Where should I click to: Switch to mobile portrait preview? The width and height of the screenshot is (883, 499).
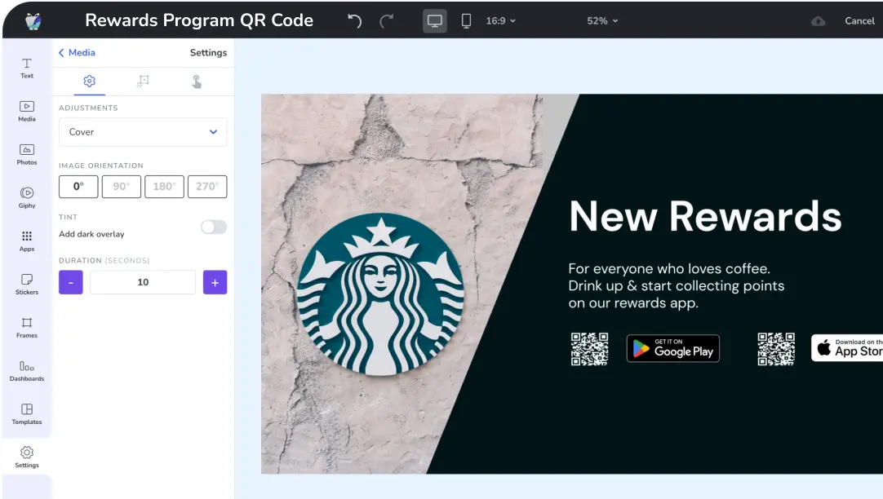coord(466,21)
